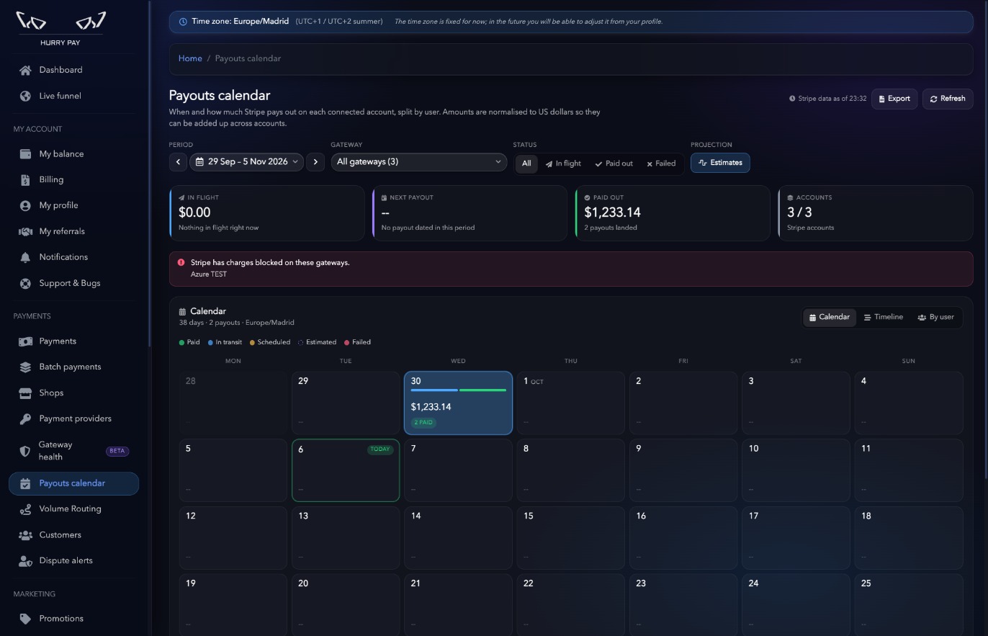Open the Shops storefront icon
988x636 pixels.
pyautogui.click(x=25, y=393)
